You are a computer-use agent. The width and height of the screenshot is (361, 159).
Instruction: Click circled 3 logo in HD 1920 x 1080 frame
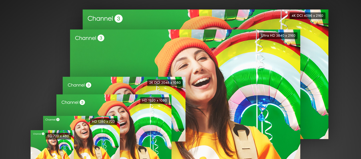[82, 102]
